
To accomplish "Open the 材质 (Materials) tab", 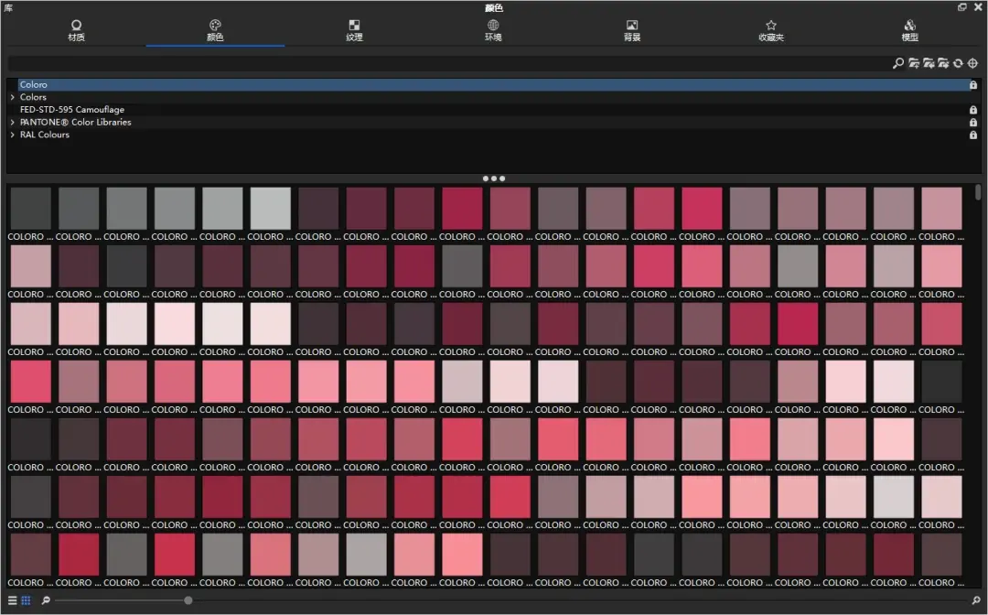I will [x=76, y=30].
